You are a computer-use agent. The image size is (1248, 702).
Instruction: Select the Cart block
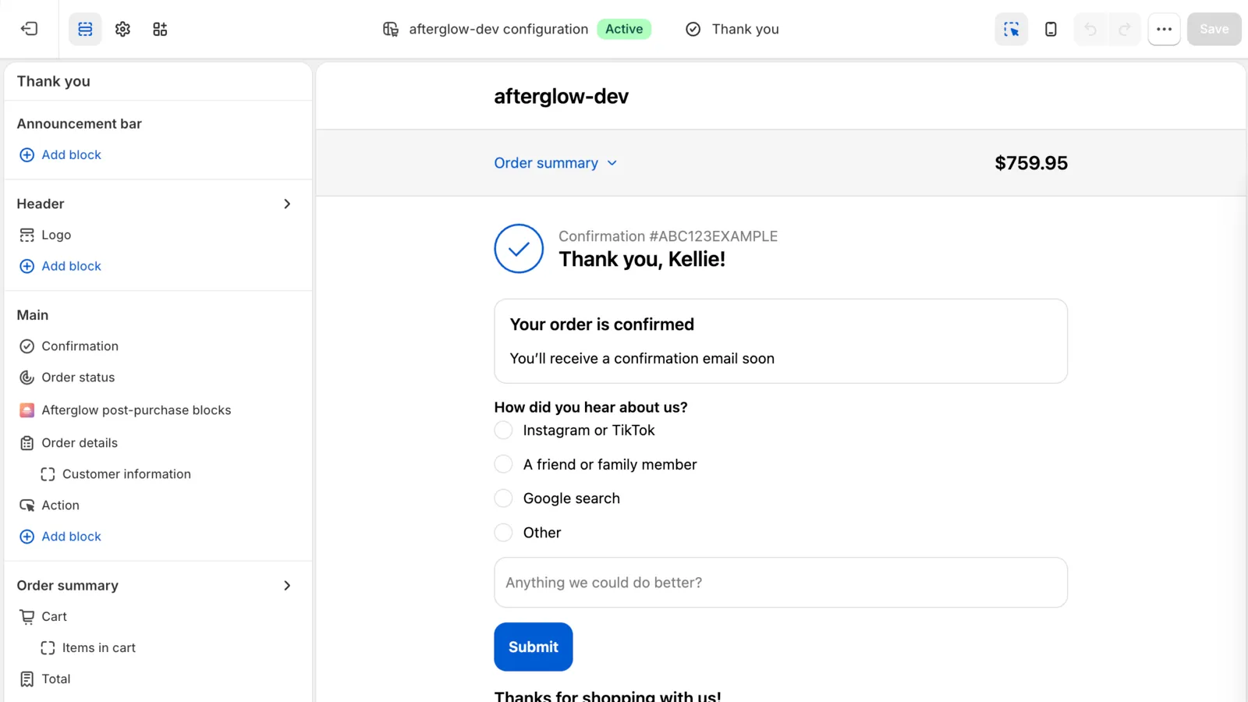43,617
